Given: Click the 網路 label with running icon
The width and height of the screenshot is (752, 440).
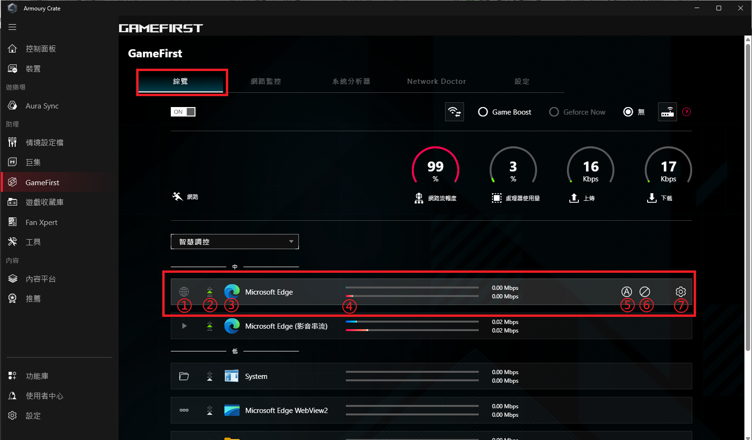Looking at the screenshot, I should tap(186, 197).
